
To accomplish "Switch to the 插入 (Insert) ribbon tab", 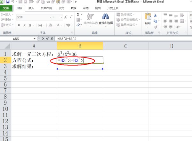I will [31, 8].
